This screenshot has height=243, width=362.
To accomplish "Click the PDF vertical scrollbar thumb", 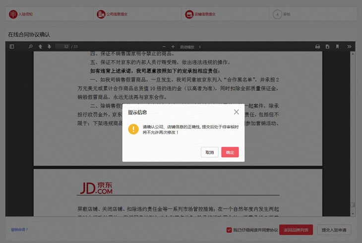I will (x=353, y=205).
